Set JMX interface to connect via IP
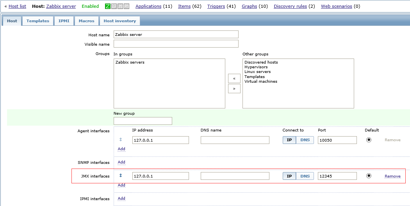 (289, 176)
